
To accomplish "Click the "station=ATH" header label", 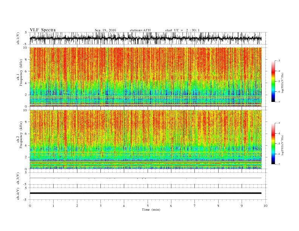I will (140, 30).
